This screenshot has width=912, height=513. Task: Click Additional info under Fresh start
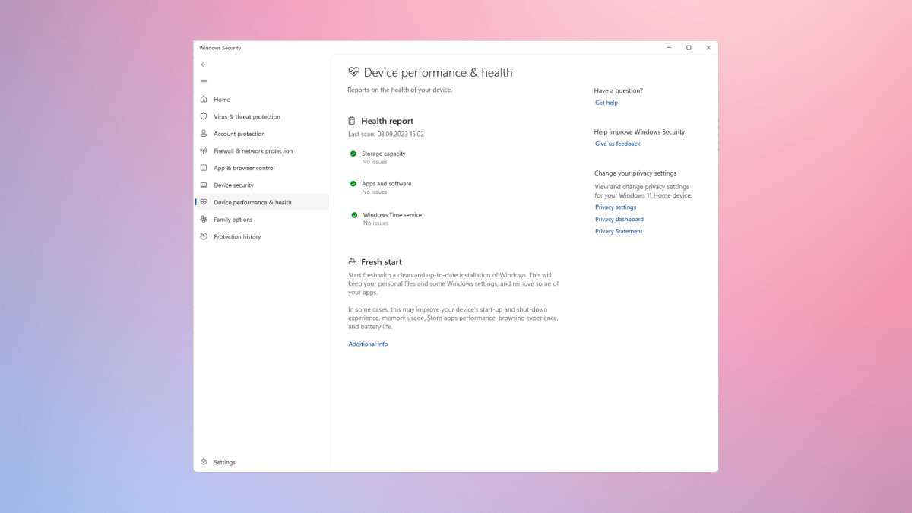click(368, 344)
